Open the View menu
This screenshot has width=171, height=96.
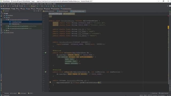point(8,4)
